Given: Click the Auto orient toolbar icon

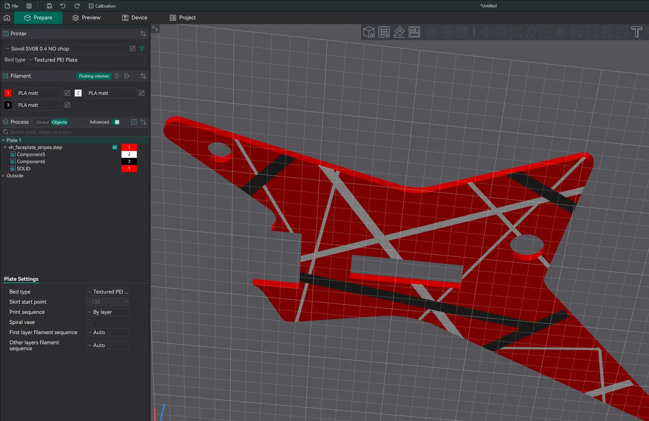Looking at the screenshot, I should click(x=399, y=32).
